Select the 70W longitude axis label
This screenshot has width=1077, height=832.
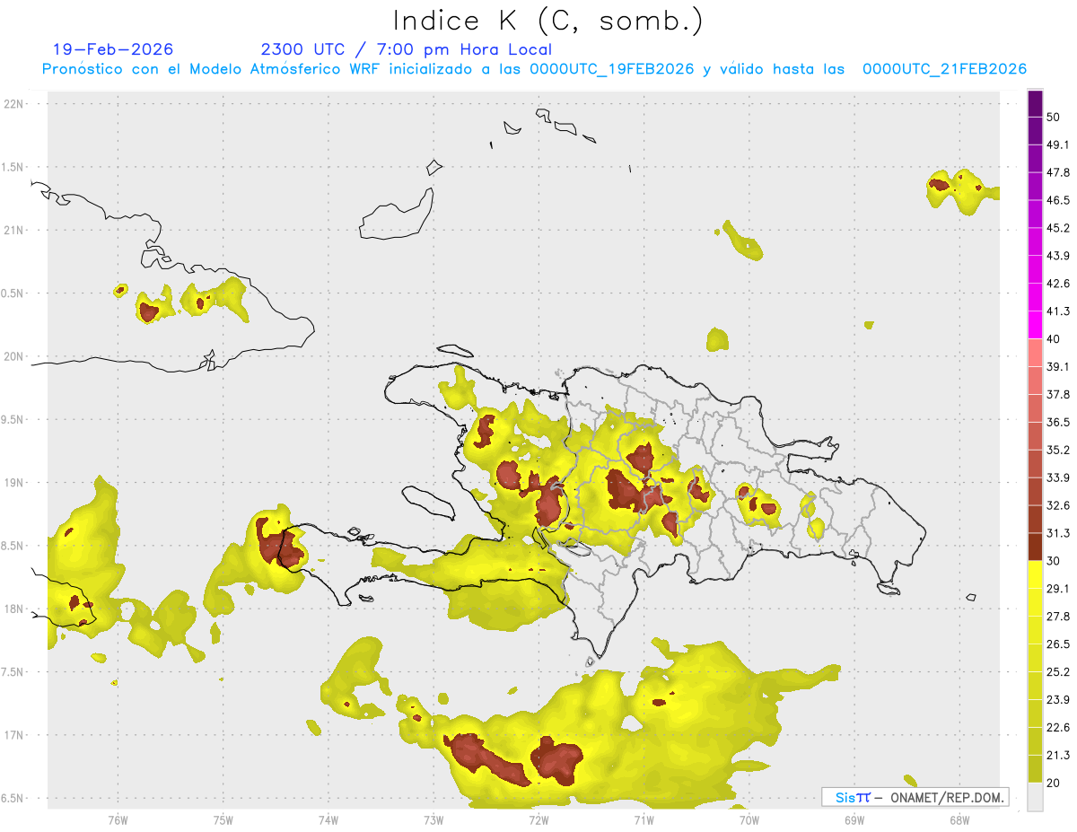point(749,819)
